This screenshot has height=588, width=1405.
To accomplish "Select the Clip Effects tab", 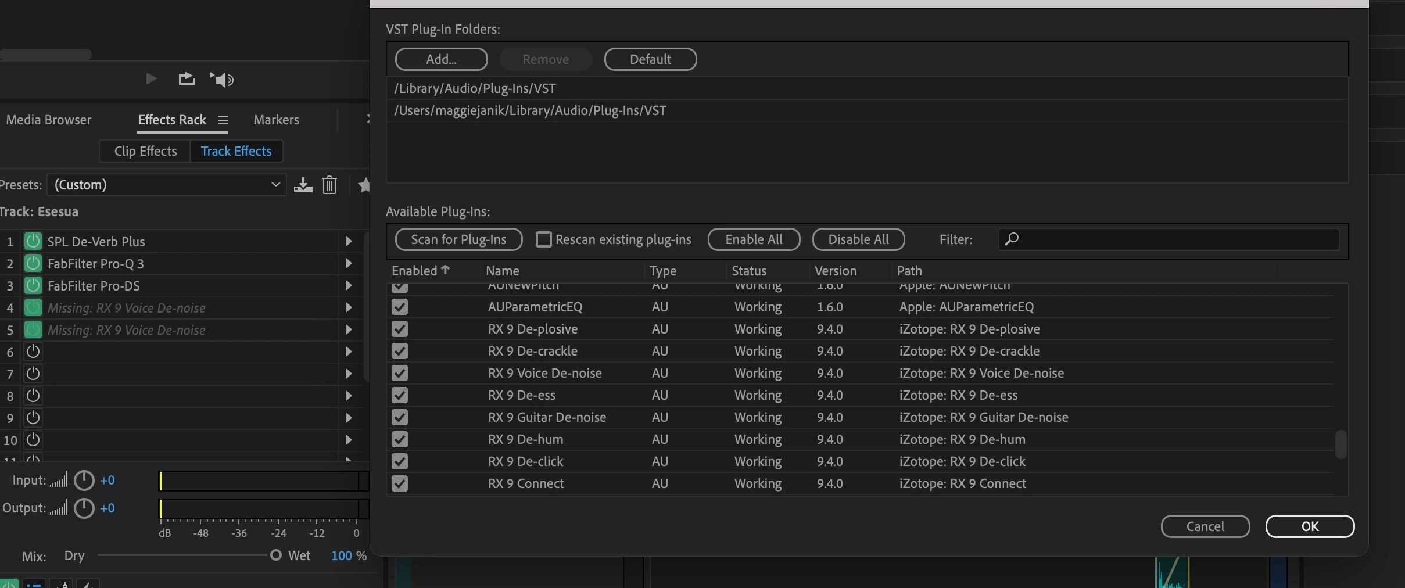I will [x=145, y=151].
